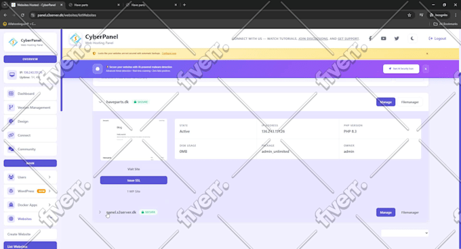Open Filemanager for panel.s3server.dk

(x=410, y=212)
